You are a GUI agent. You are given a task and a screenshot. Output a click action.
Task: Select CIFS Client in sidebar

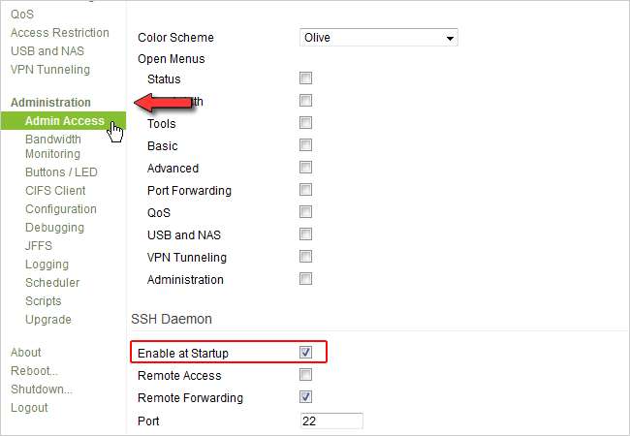(x=55, y=191)
